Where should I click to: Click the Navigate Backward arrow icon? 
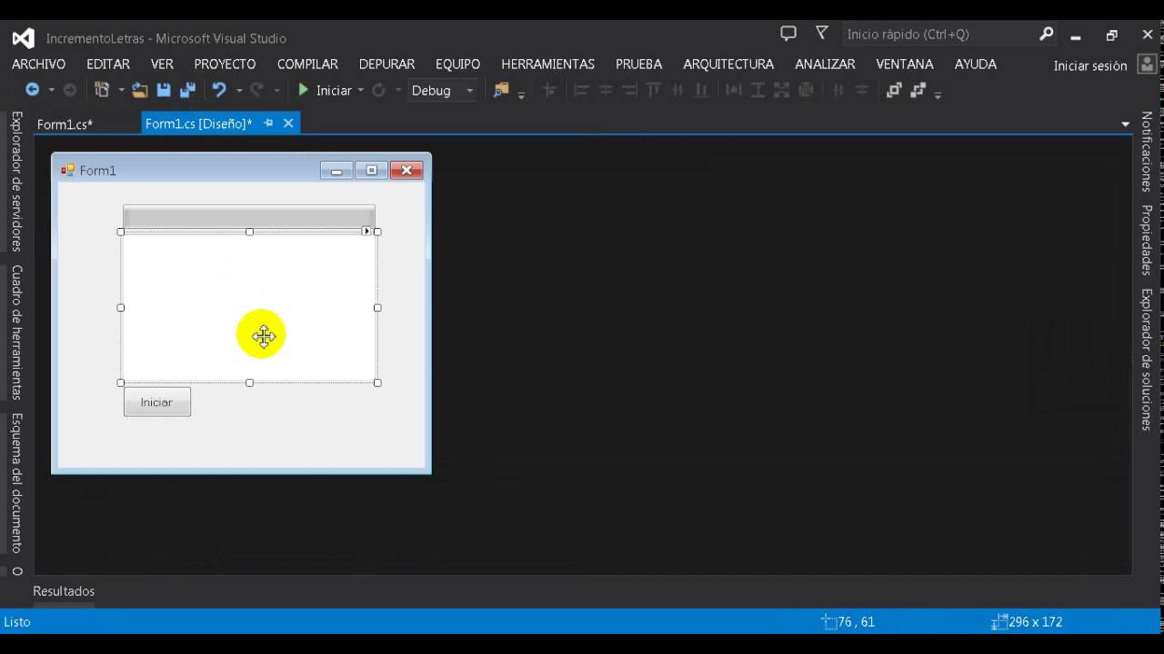click(33, 90)
